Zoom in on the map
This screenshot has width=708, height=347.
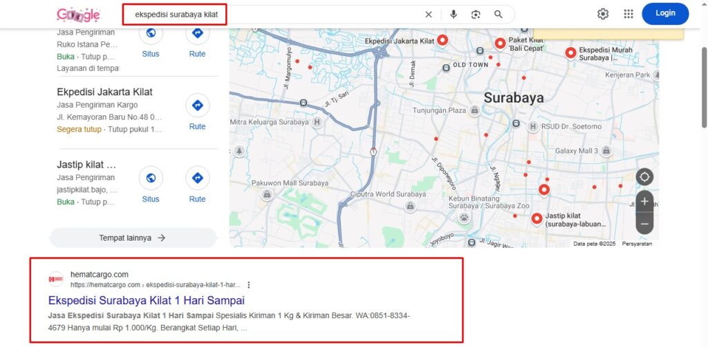click(644, 201)
